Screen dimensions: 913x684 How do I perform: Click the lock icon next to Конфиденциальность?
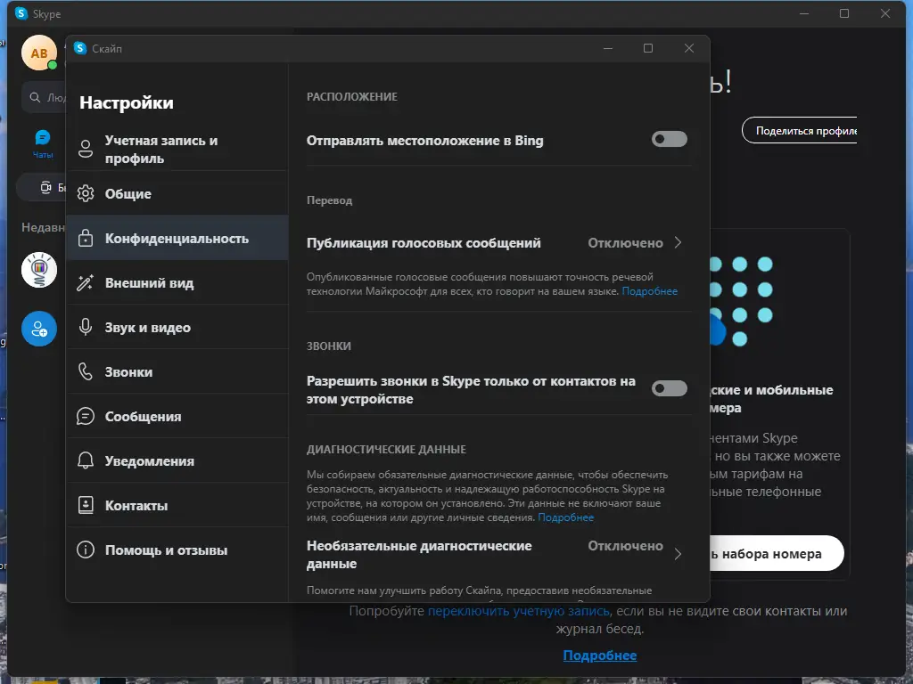[x=85, y=238]
